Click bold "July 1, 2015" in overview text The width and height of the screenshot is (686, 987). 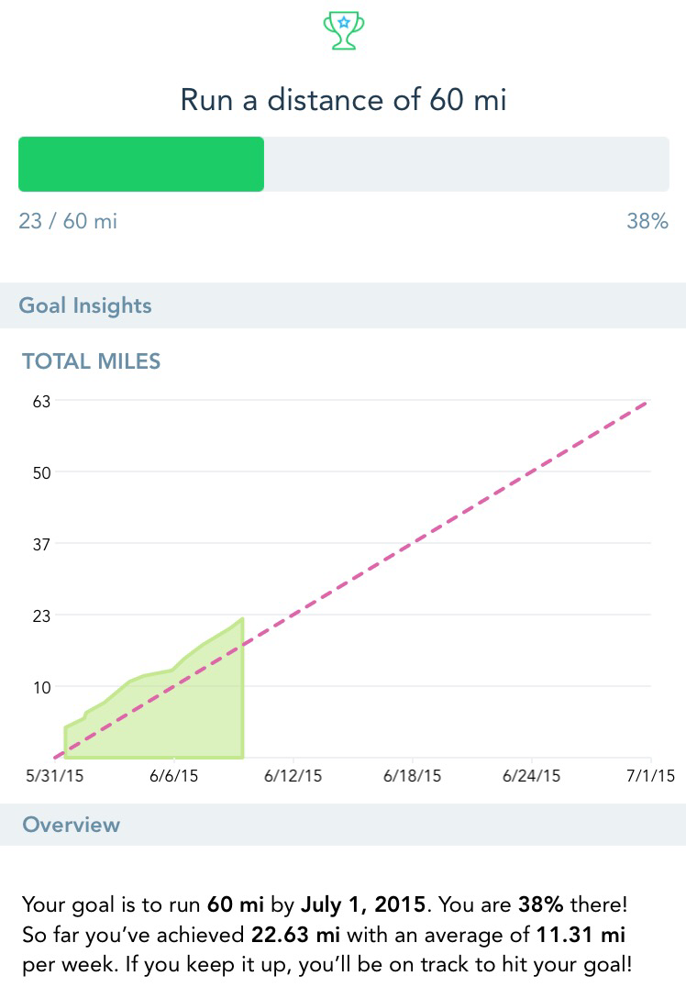tap(363, 904)
